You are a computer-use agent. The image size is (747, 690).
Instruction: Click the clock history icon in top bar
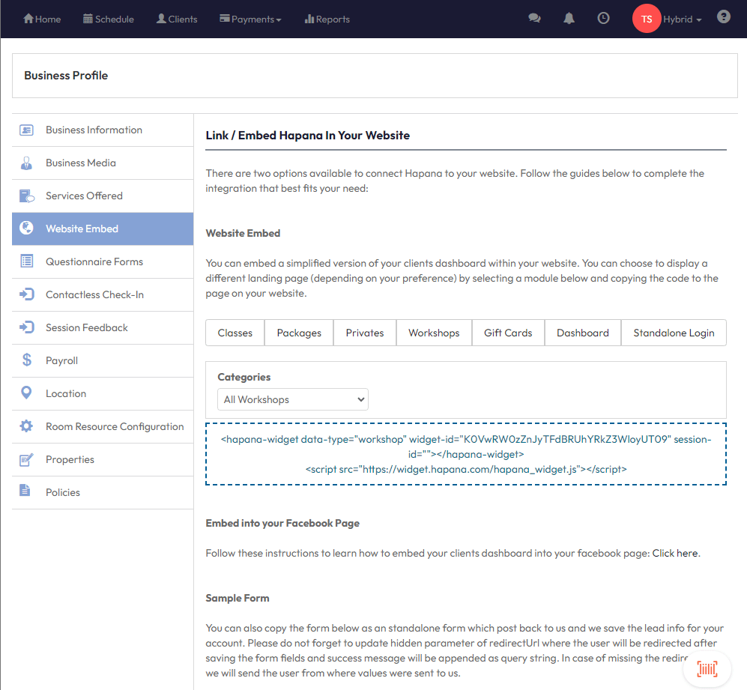click(603, 18)
